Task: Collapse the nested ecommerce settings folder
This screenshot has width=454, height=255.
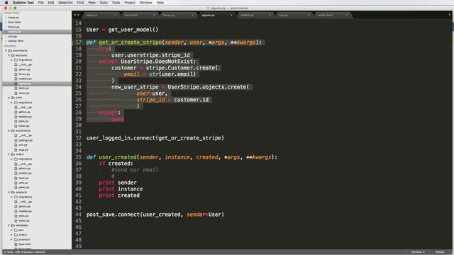Action: point(9,130)
